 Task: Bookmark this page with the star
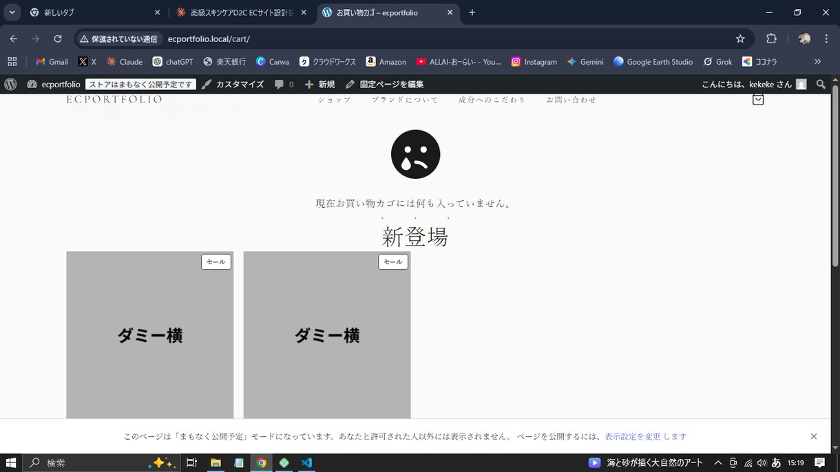(x=740, y=39)
